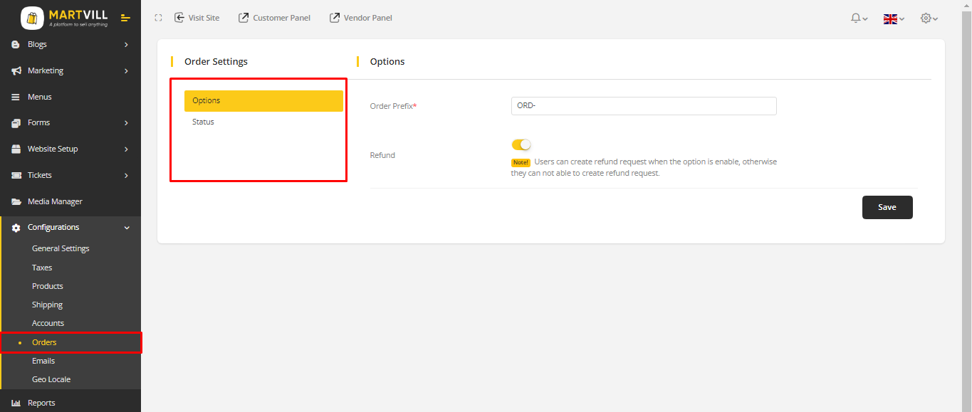Open General Settings in Configurations

61,248
